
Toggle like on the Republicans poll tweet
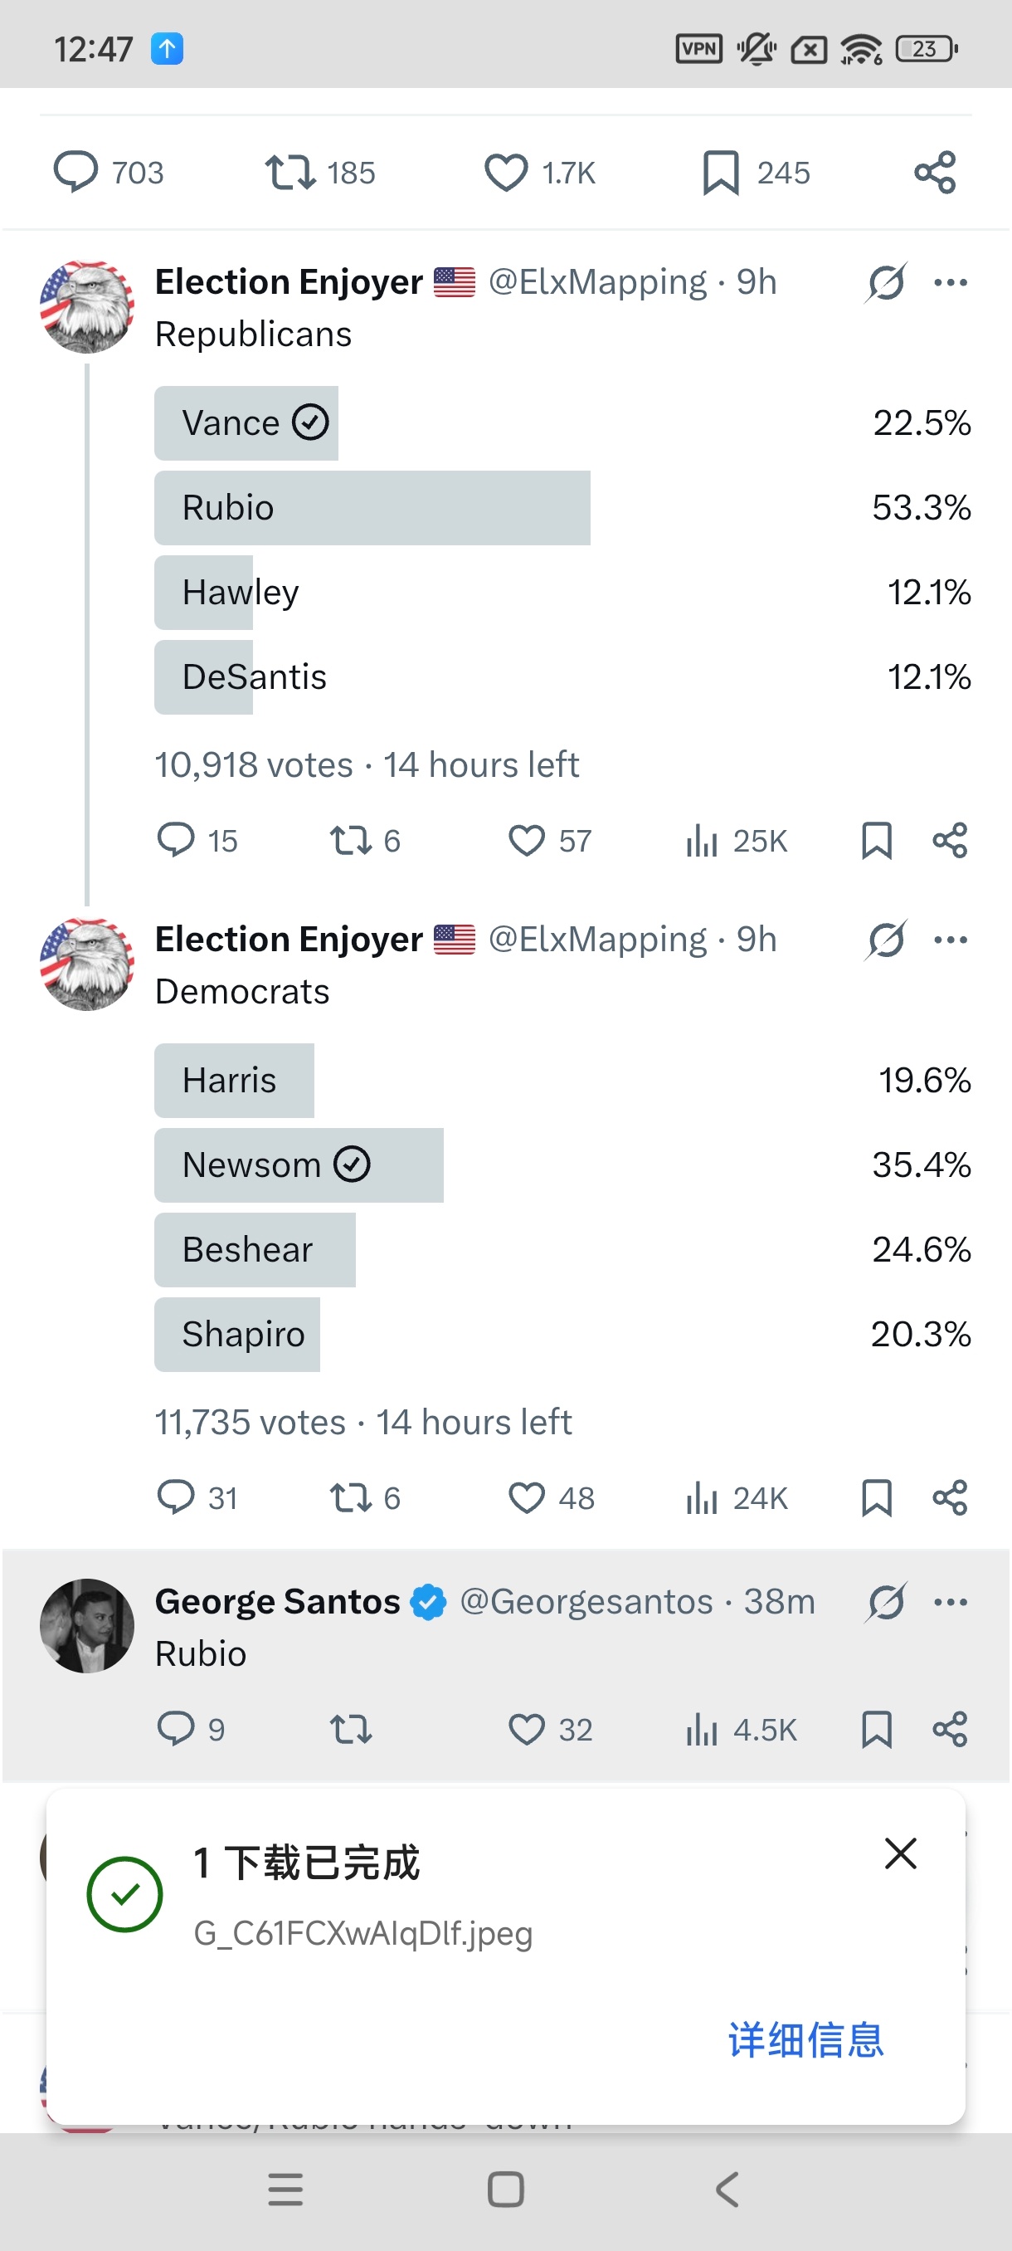(x=527, y=841)
